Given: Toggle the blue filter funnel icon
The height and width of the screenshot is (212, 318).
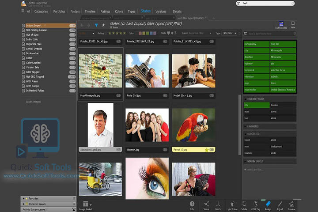Looking at the screenshot, I should (96, 25).
